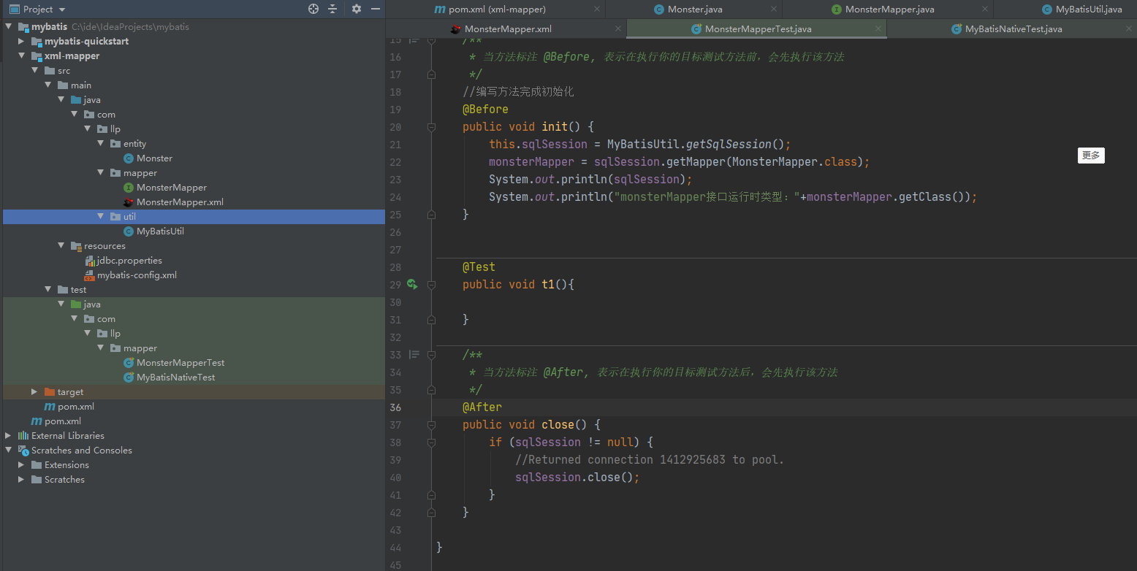Image resolution: width=1137 pixels, height=571 pixels.
Task: Hide the Project panel with minimize icon
Action: pyautogui.click(x=376, y=9)
